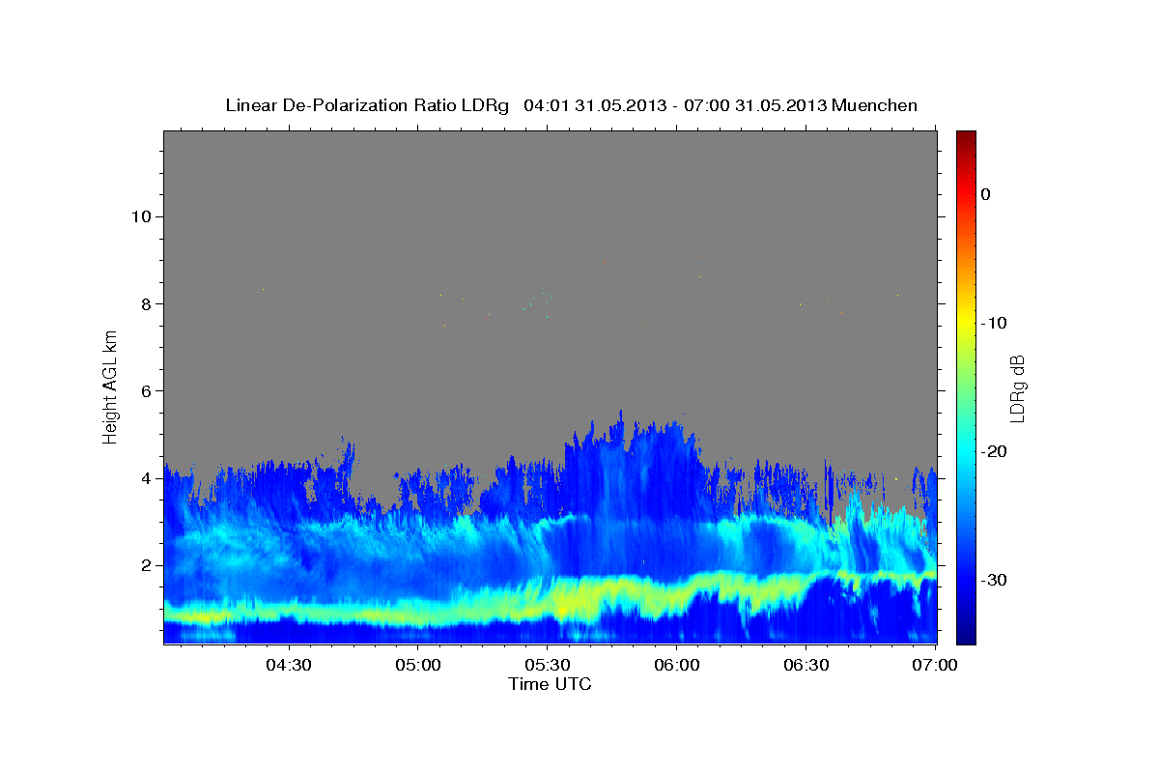Click the colorbar value -30 label
The height and width of the screenshot is (773, 1159).
click(x=994, y=580)
